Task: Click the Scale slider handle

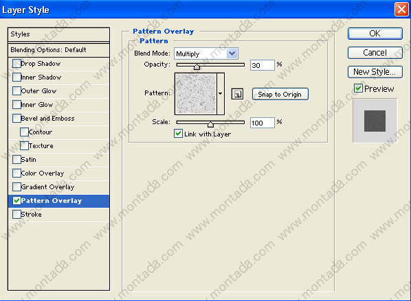Action: (210, 124)
